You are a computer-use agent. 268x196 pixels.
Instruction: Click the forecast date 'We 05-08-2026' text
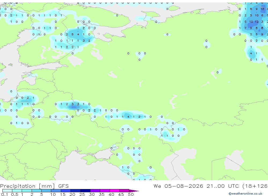178,186
